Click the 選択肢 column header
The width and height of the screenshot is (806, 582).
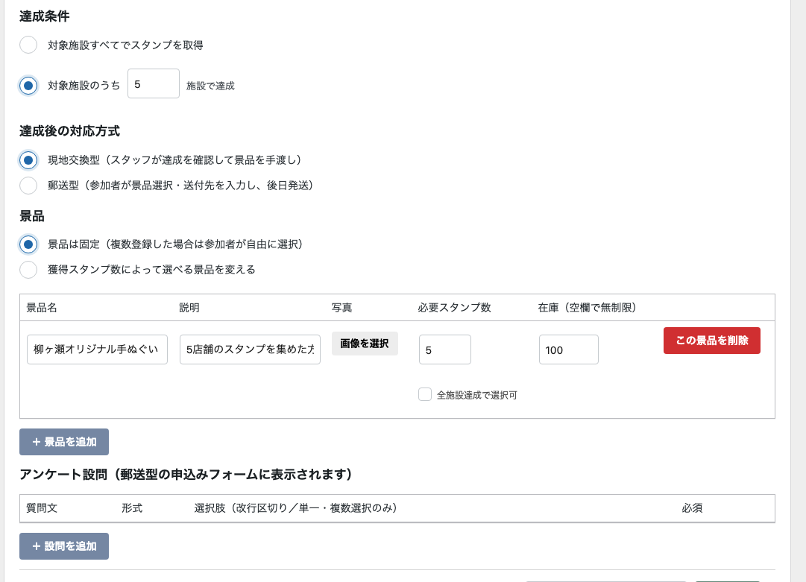click(x=295, y=508)
